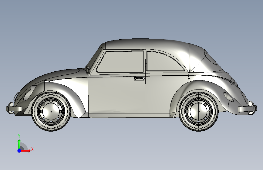Select the front headlight of the car
Image resolution: width=263 pixels, height=170 pixels.
[27, 95]
